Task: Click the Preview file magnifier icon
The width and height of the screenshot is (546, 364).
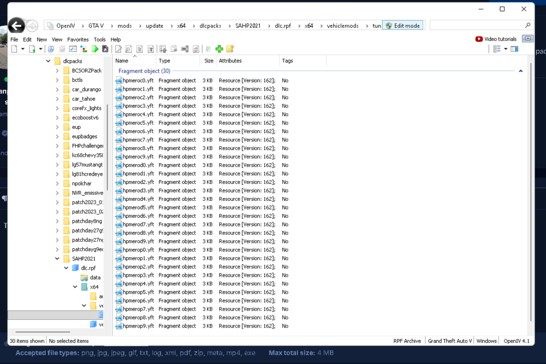Action: pos(129,49)
